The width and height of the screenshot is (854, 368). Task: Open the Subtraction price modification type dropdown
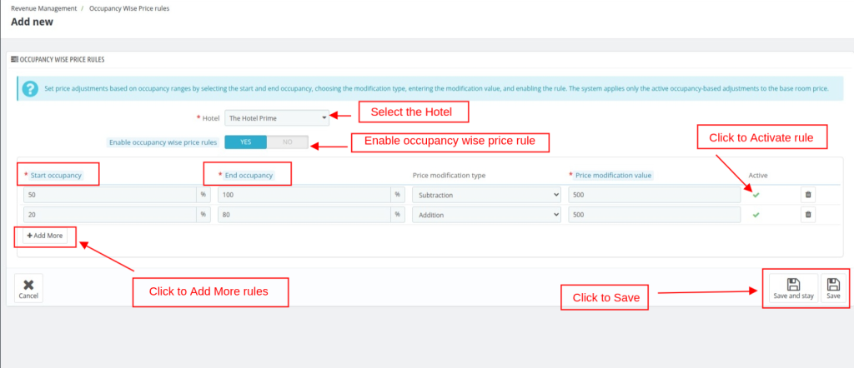click(486, 194)
